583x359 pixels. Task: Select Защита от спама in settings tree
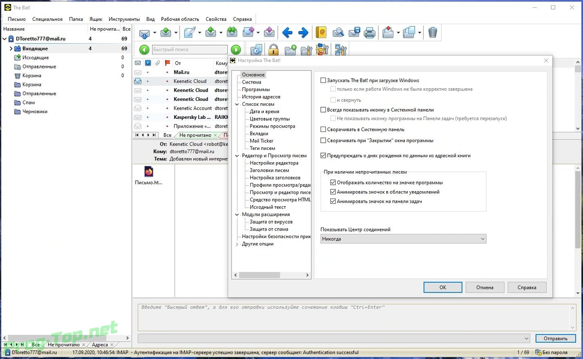(x=269, y=229)
